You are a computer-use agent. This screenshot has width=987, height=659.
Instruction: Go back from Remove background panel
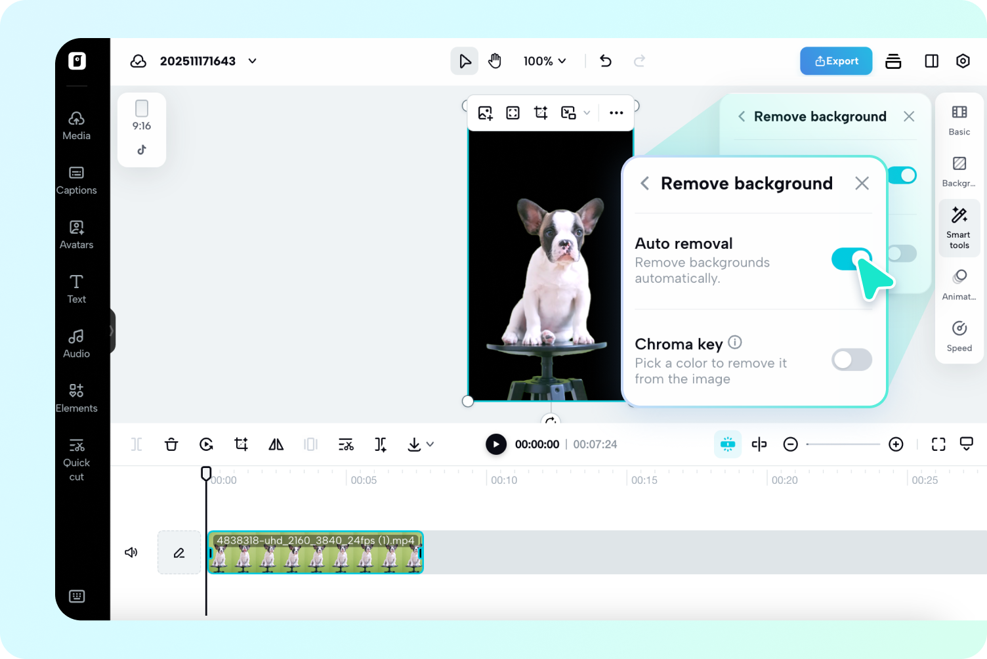(644, 183)
